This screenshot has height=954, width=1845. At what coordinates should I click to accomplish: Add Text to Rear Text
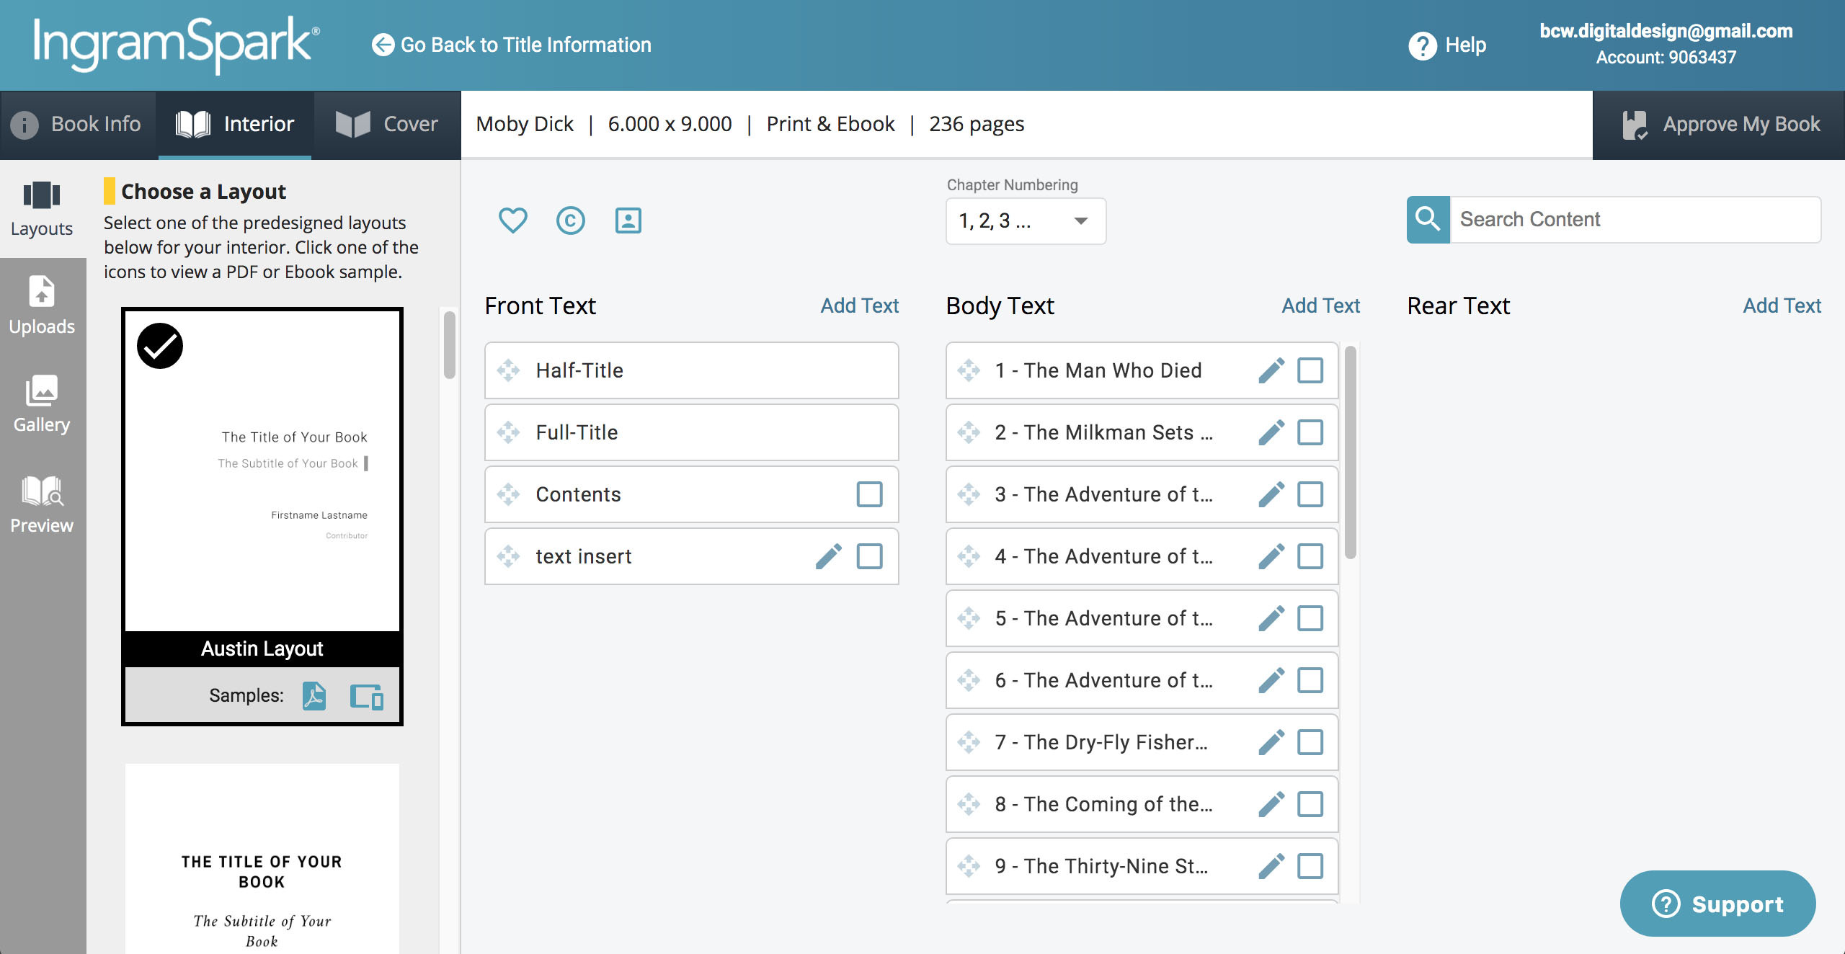1782,306
